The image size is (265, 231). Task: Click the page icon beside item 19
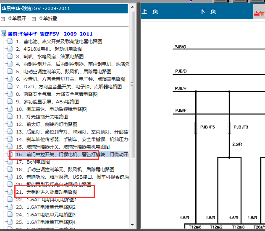tap(10, 177)
